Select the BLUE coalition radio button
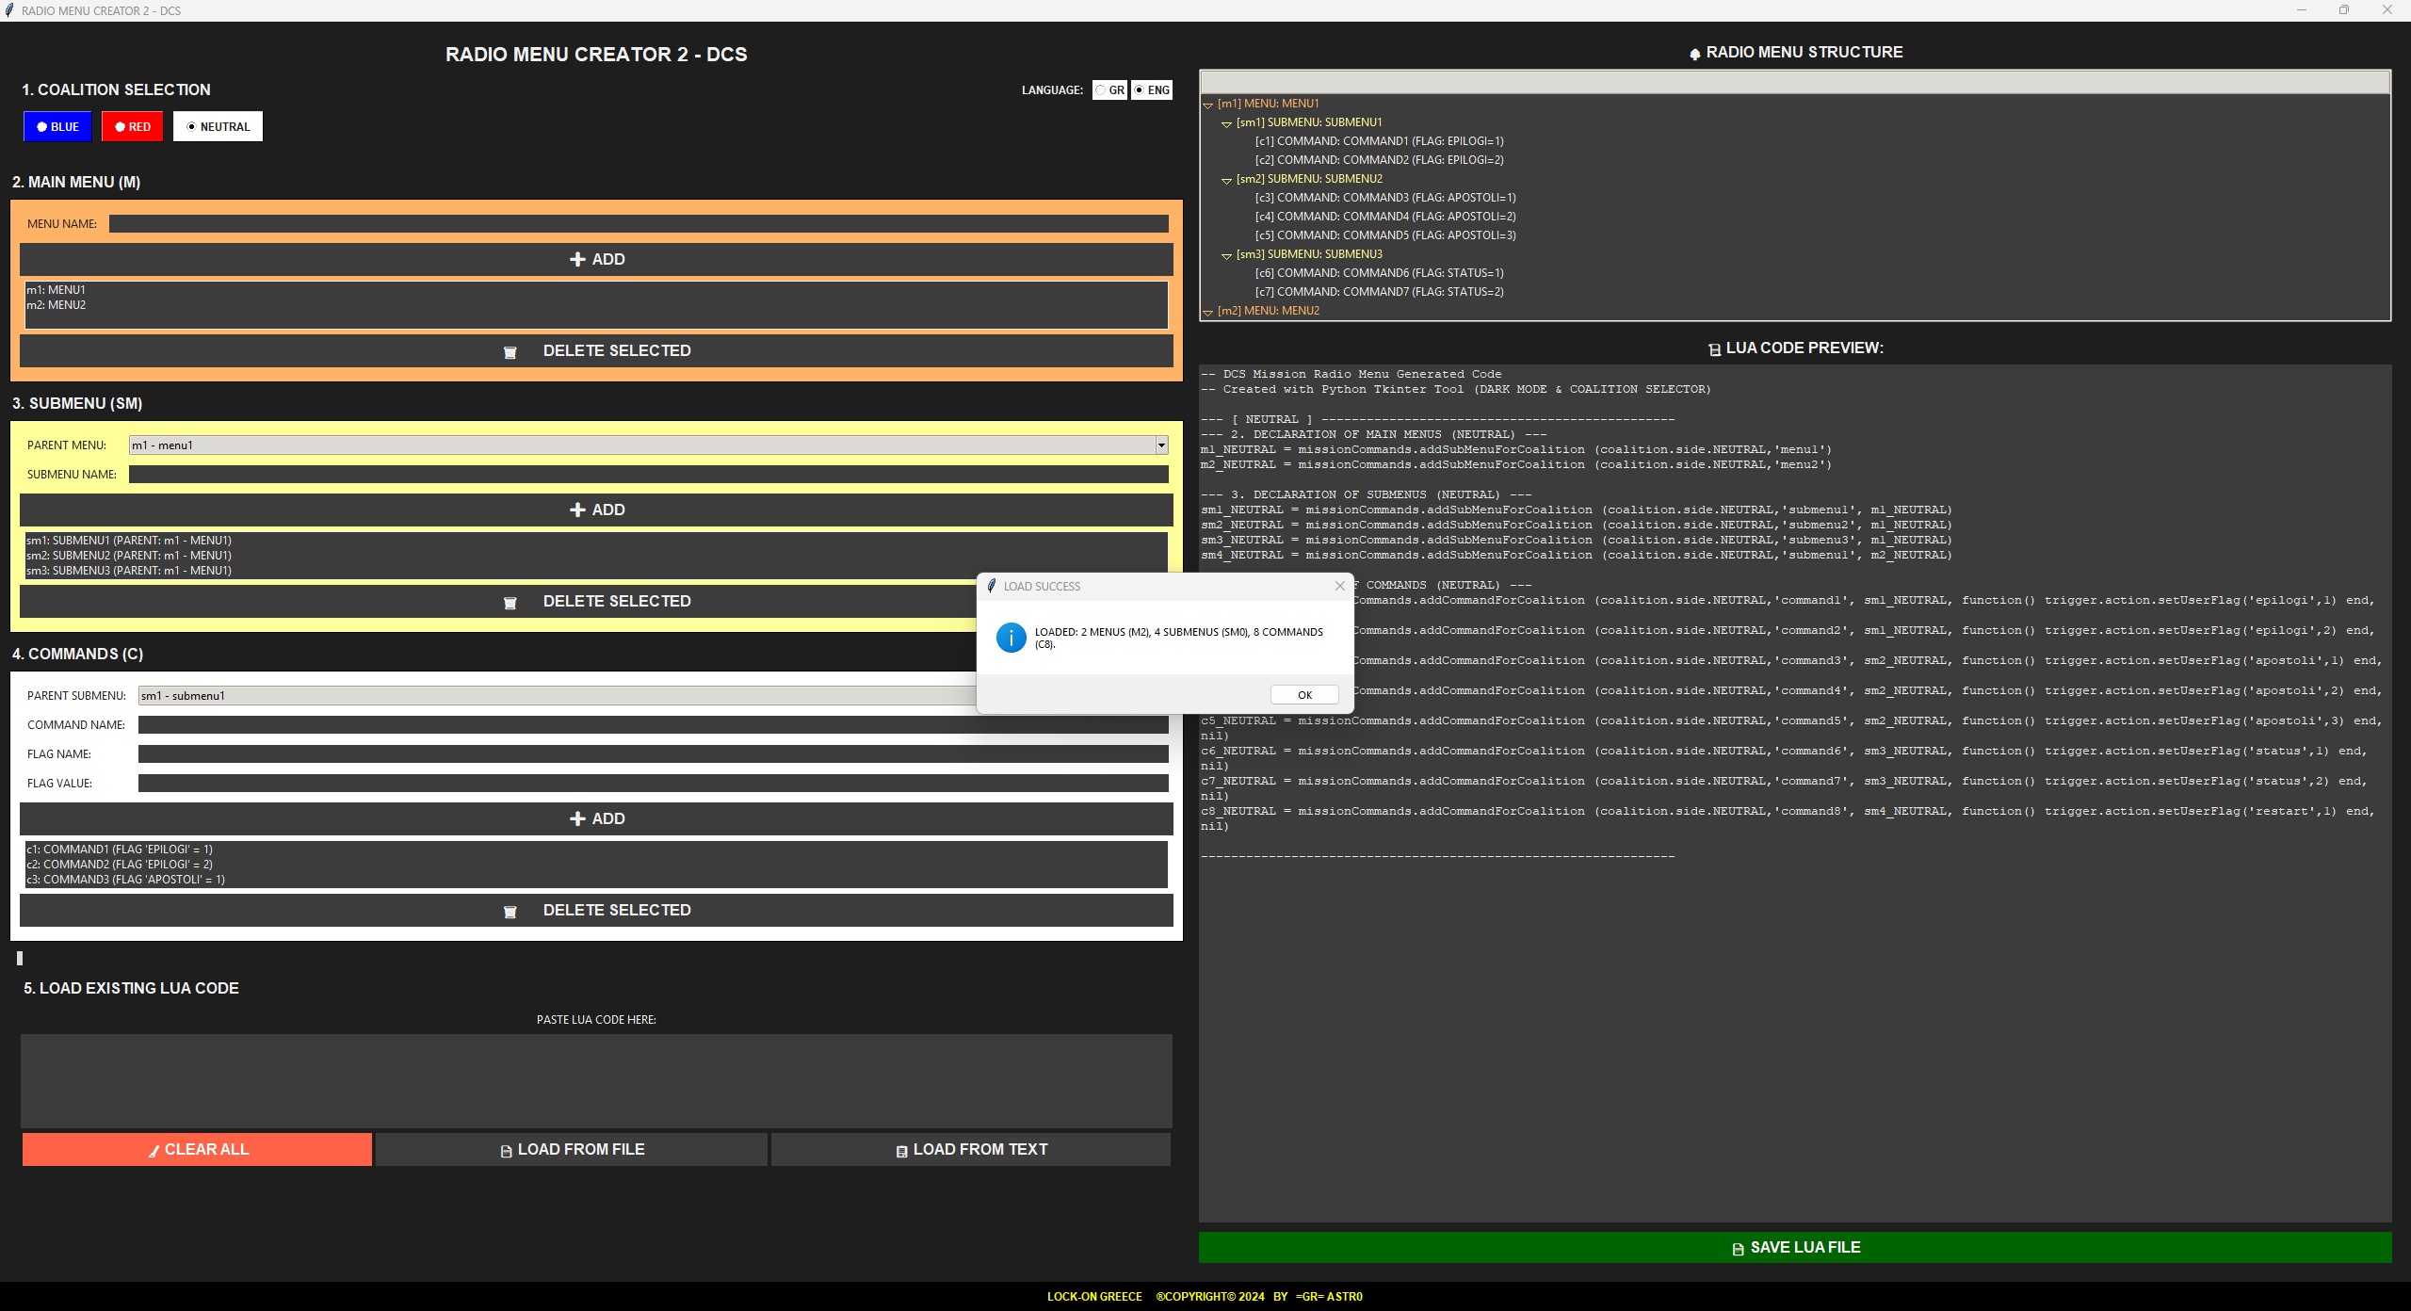This screenshot has height=1311, width=2411. 42,127
